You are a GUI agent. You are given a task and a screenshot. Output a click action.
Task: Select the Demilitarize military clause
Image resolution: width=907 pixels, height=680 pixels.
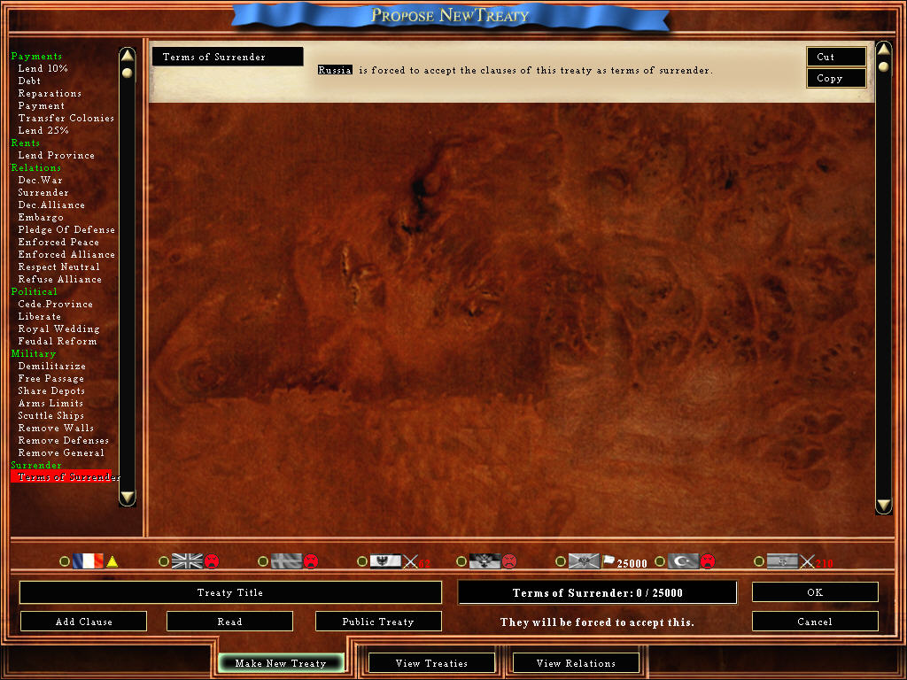[51, 366]
